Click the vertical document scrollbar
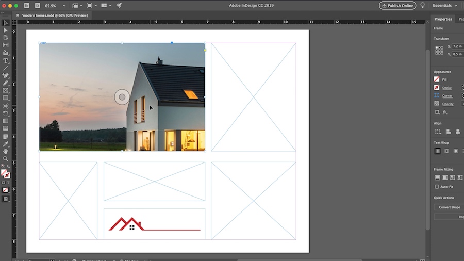 [x=427, y=139]
